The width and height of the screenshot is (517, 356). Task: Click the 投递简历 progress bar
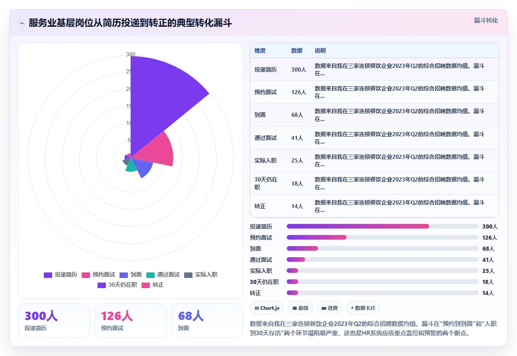coord(383,226)
